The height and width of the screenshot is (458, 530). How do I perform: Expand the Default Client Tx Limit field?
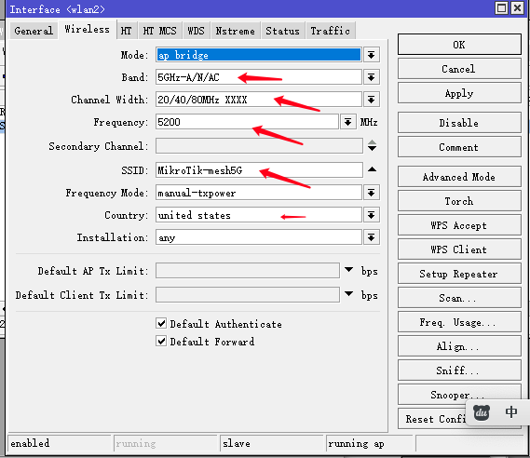click(348, 294)
